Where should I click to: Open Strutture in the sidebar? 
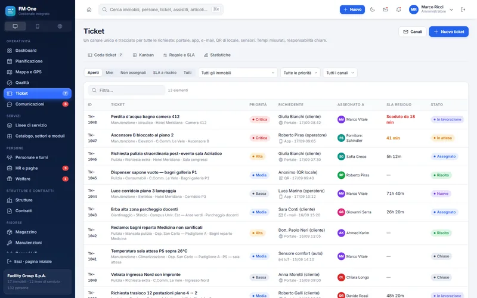click(x=38, y=200)
